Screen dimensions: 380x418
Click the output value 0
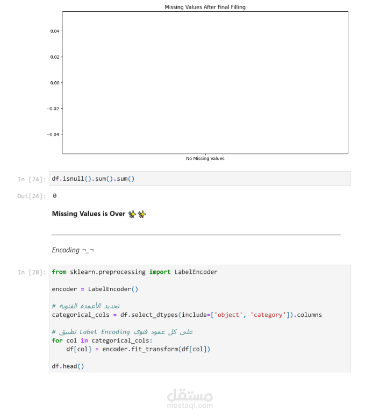pos(54,196)
